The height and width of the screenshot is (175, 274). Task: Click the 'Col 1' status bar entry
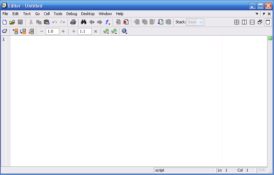click(x=243, y=170)
